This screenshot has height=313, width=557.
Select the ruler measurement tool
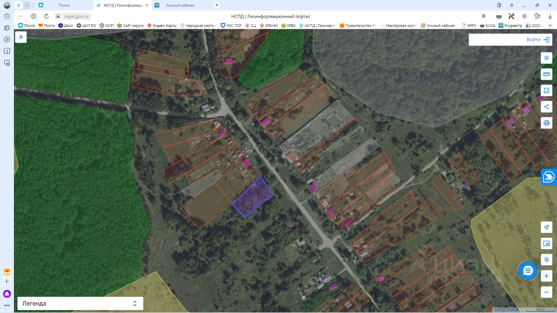click(x=547, y=74)
